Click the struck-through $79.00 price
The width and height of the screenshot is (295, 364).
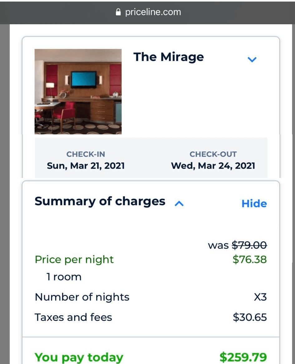[249, 245]
